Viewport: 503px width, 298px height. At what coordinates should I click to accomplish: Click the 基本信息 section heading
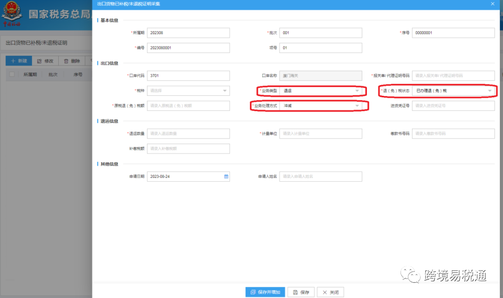click(x=109, y=20)
